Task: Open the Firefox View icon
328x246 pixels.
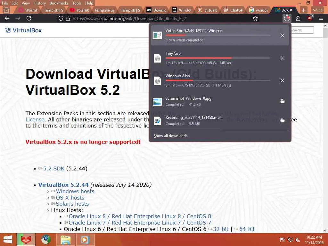Action: (x=6, y=10)
